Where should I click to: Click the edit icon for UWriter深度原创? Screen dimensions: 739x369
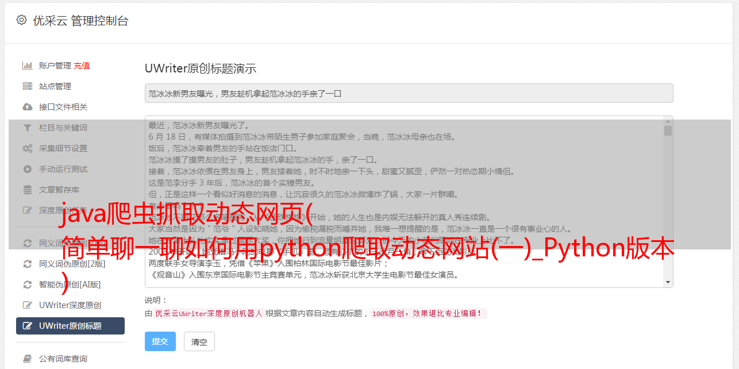tap(27, 305)
